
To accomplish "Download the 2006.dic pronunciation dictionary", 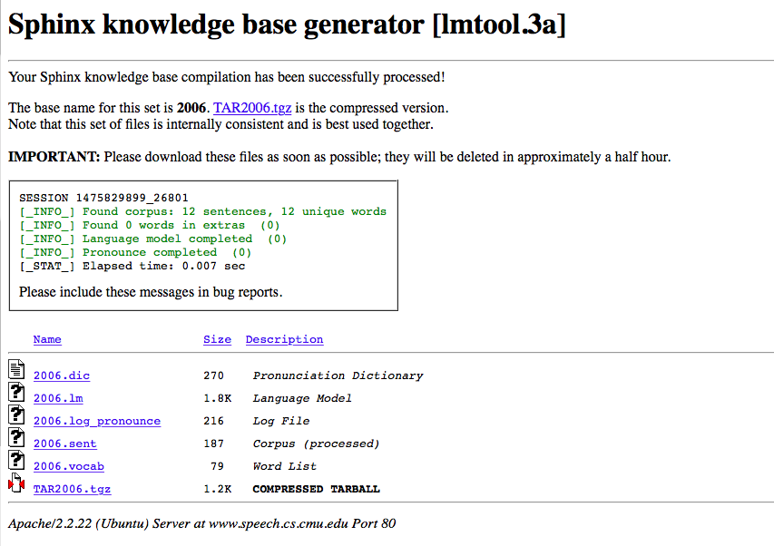I will pyautogui.click(x=62, y=375).
